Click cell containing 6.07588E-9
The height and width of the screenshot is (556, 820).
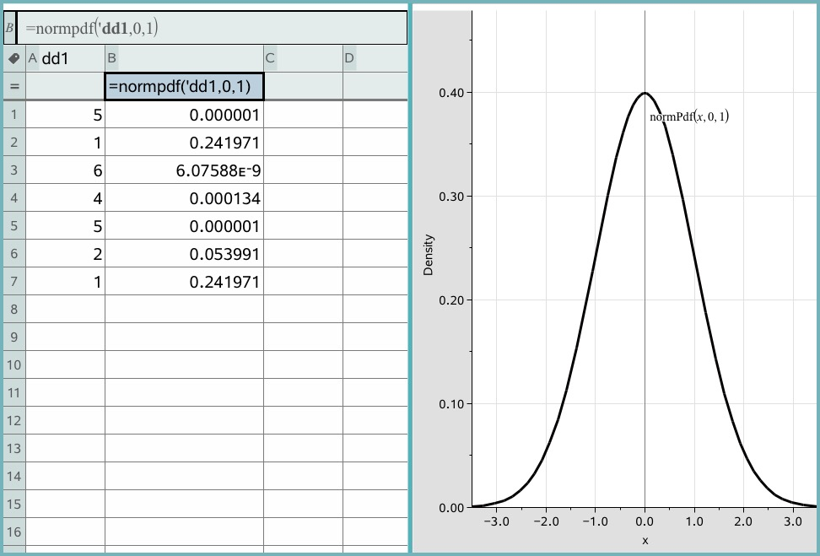pos(184,170)
